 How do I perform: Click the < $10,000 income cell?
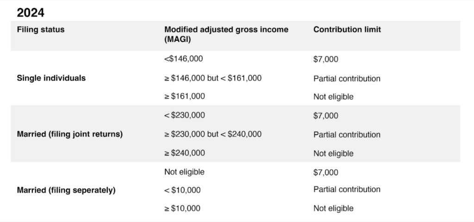tap(182, 190)
